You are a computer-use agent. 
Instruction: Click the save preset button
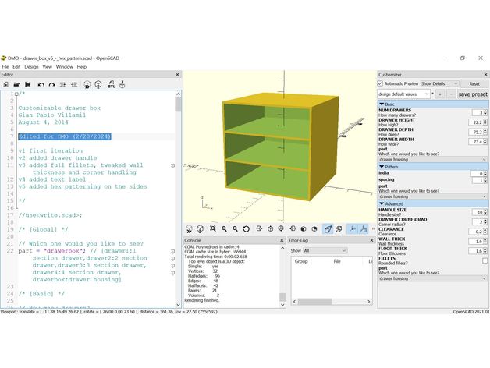coord(472,94)
